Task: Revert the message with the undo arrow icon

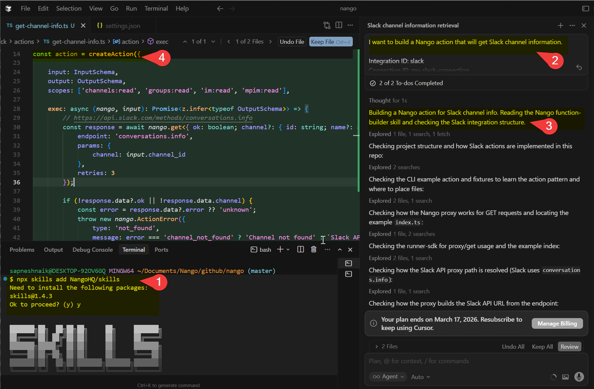Action: click(579, 67)
